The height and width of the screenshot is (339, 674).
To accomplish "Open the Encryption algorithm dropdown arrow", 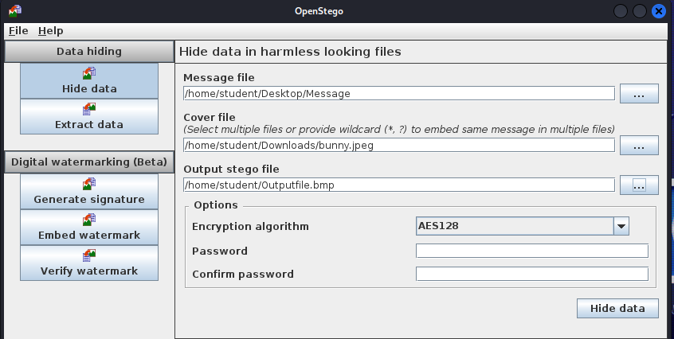I will pos(621,226).
